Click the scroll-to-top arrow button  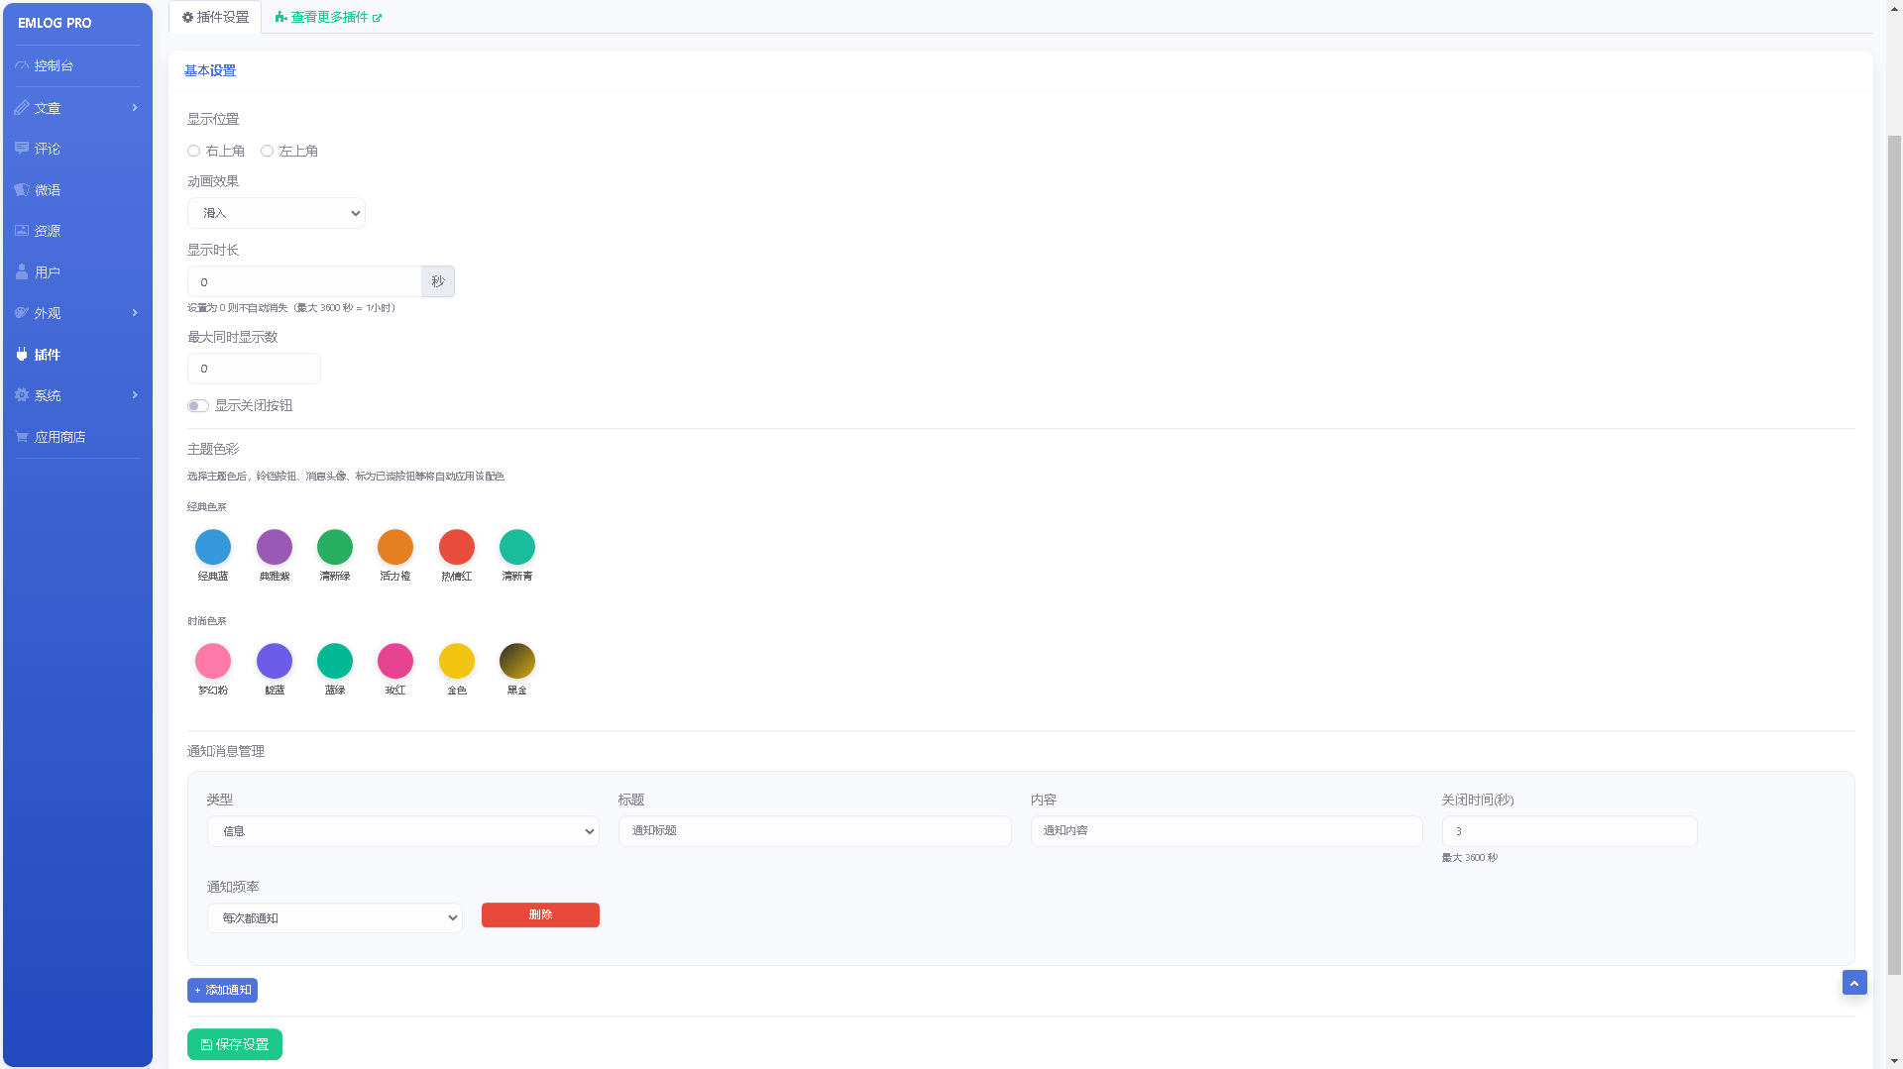coord(1854,982)
